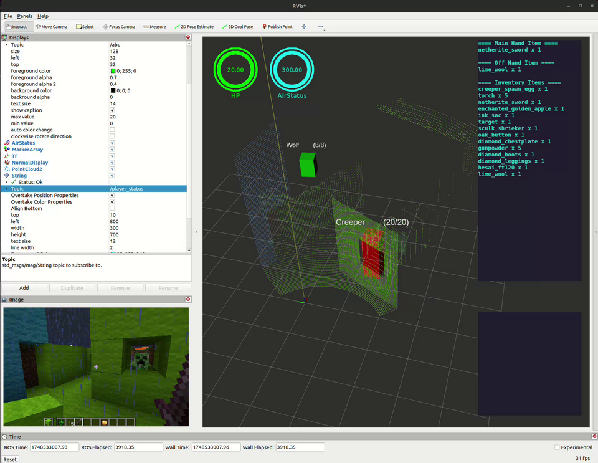Click the Minecraft camera image view
The width and height of the screenshot is (598, 463).
(96, 367)
